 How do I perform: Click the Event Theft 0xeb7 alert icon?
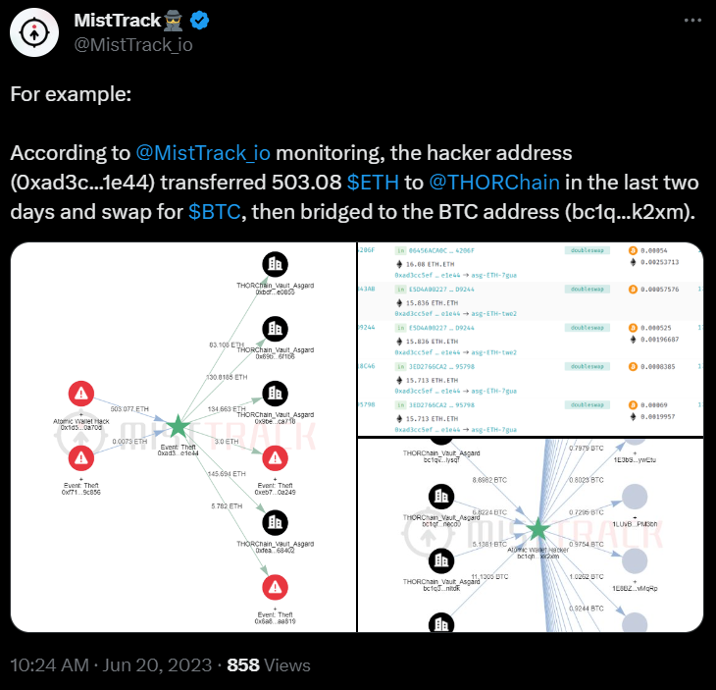pos(275,458)
